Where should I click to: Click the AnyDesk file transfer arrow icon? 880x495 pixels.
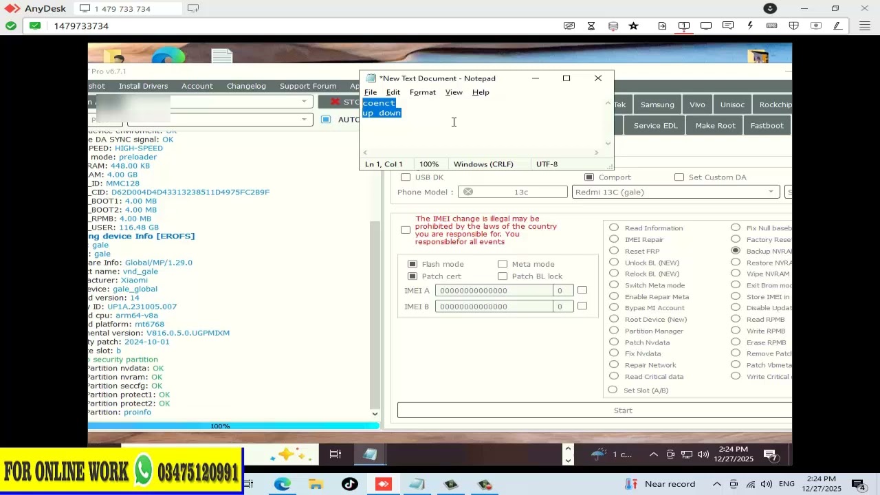[x=662, y=26]
